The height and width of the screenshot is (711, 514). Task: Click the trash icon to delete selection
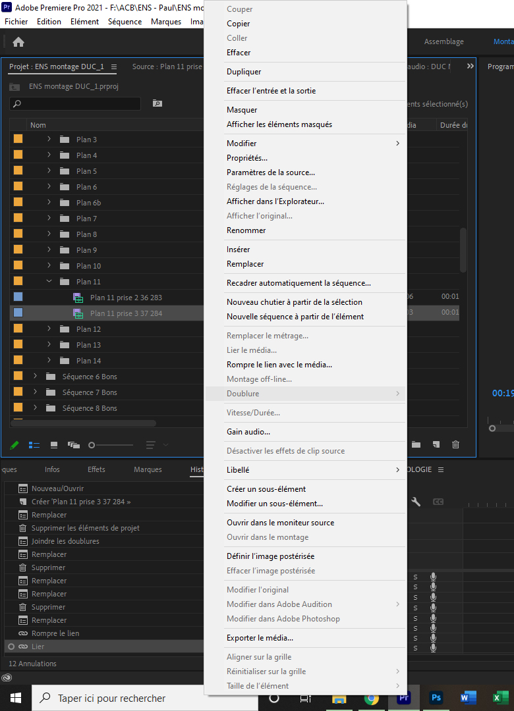[455, 445]
